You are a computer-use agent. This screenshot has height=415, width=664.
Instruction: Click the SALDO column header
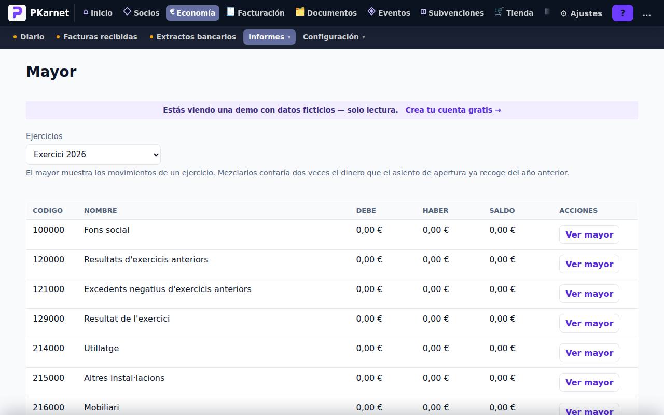502,210
